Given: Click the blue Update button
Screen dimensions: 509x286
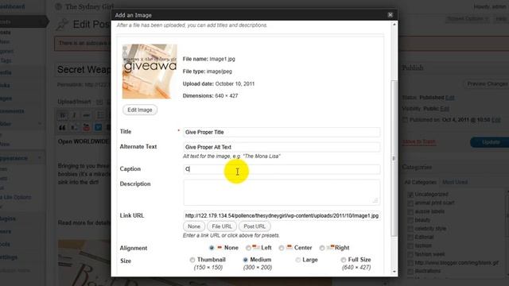Looking at the screenshot, I should [x=490, y=142].
